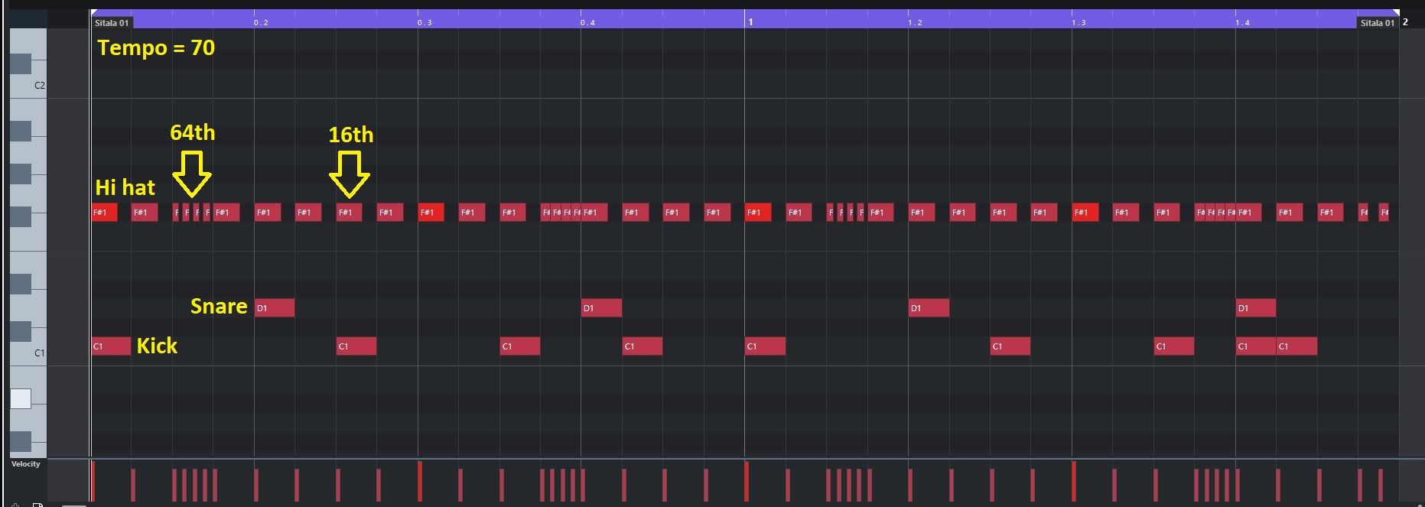Jump to ruler position 1.4
This screenshot has height=507, width=1425.
1242,23
